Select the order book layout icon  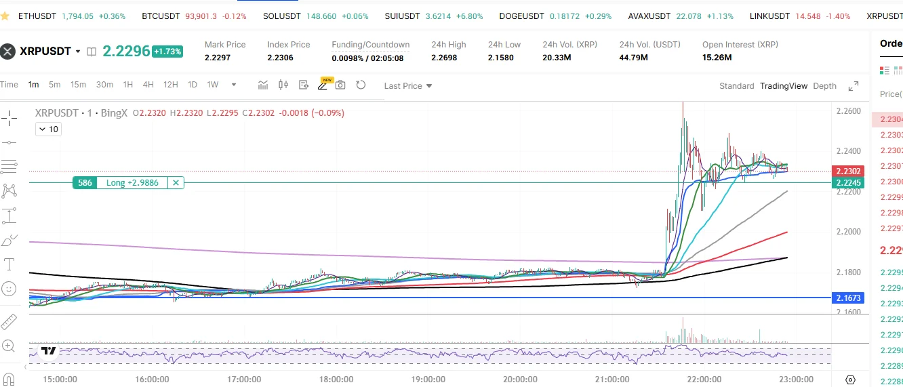point(884,70)
